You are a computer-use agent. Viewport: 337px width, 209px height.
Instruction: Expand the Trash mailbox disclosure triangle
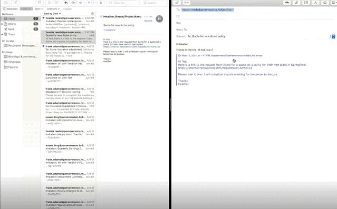coord(2,34)
